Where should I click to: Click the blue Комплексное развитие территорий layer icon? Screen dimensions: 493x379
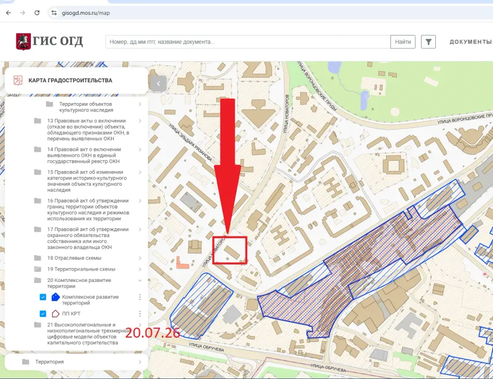click(56, 297)
